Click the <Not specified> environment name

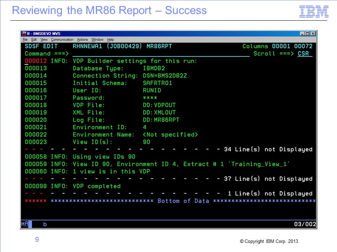coord(170,134)
